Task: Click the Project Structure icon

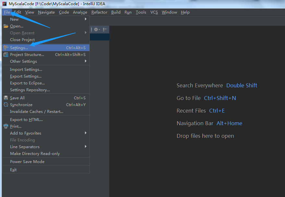Action: [6, 54]
